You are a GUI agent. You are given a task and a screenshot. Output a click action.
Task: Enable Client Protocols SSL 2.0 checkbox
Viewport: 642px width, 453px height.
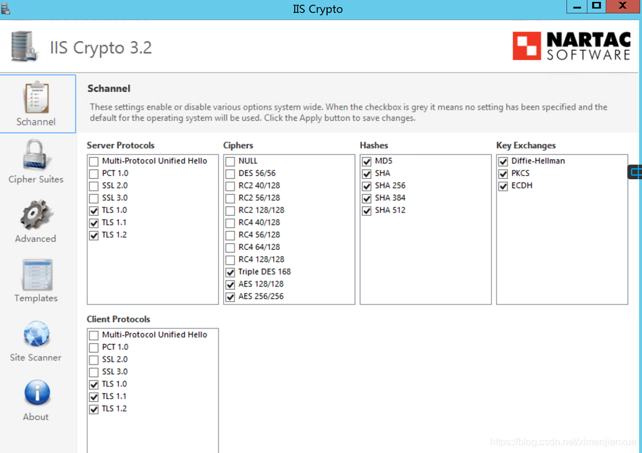94,360
